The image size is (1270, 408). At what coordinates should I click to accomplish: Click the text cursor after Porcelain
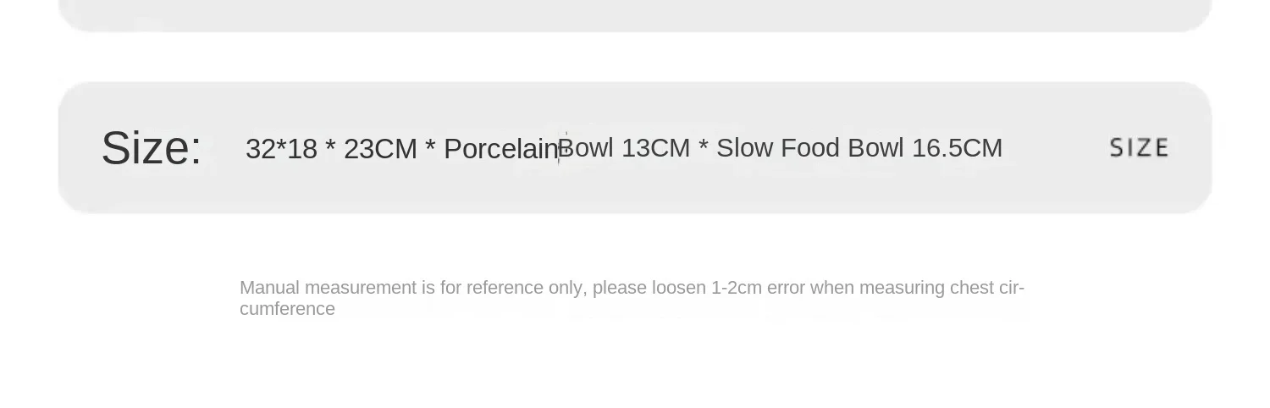pos(559,148)
